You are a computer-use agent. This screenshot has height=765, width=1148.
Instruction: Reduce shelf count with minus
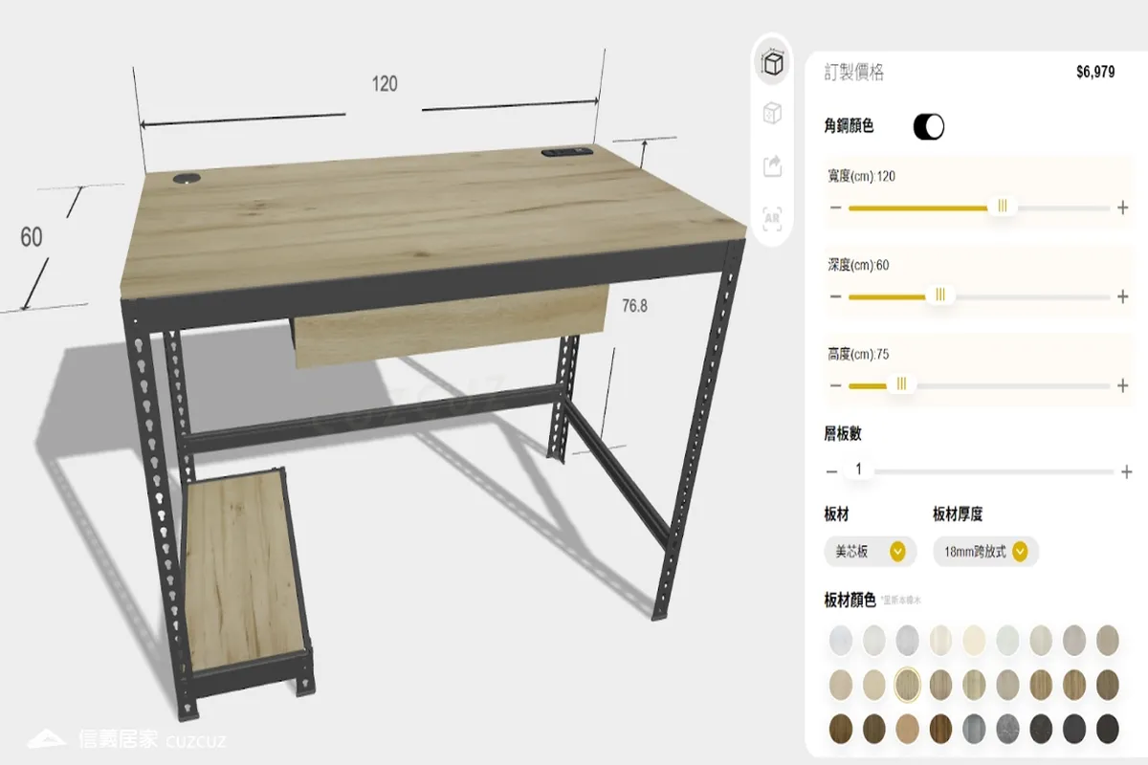coord(831,471)
